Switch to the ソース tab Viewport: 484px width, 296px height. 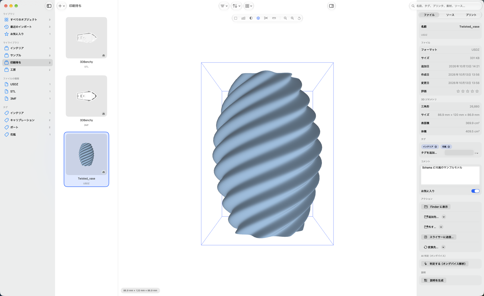(450, 15)
